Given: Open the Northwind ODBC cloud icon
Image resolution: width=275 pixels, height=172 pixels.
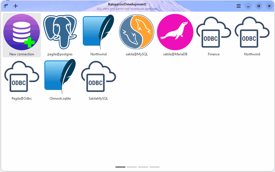Looking at the screenshot, I should [252, 32].
